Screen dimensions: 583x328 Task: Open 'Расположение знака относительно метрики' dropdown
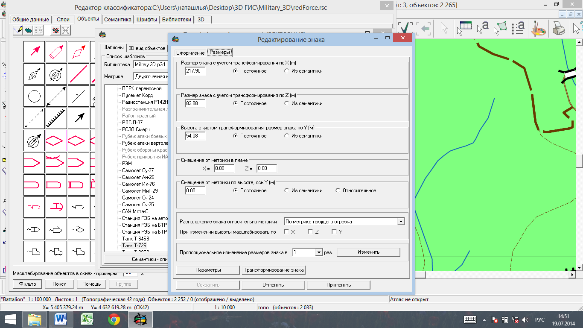(x=344, y=222)
